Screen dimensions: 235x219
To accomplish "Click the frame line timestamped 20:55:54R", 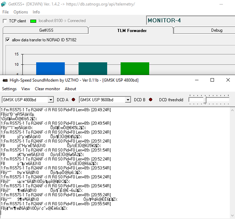I will 56,204.
